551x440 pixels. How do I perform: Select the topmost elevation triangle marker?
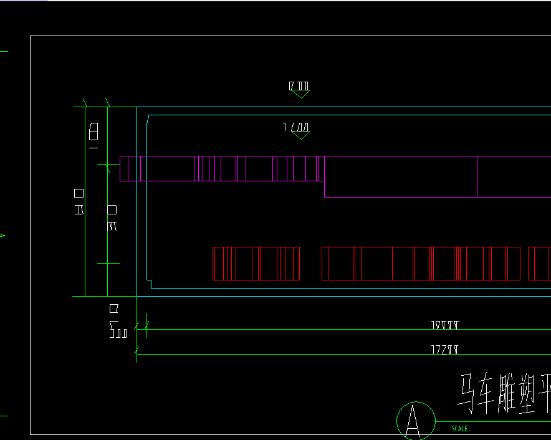tap(301, 94)
